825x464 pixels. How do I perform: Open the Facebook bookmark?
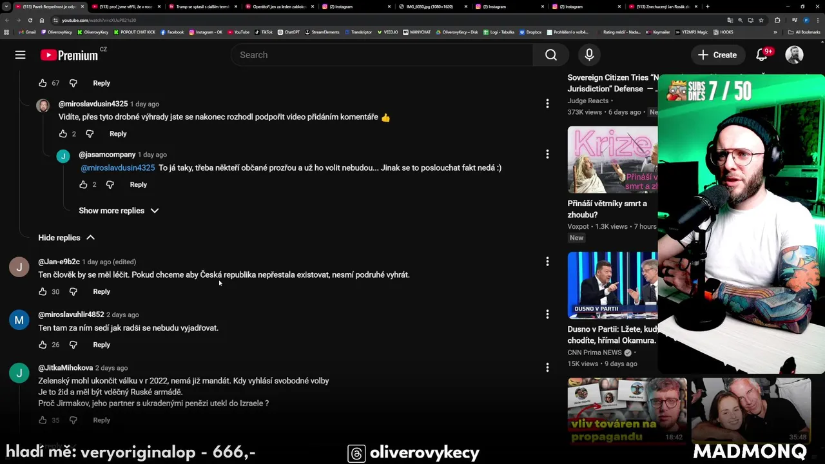(172, 32)
